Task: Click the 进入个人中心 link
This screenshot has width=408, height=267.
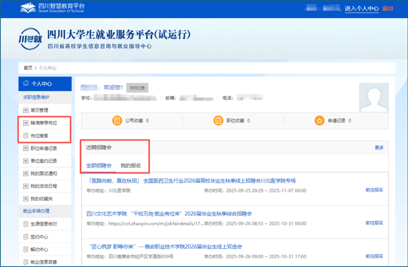Action: click(362, 8)
